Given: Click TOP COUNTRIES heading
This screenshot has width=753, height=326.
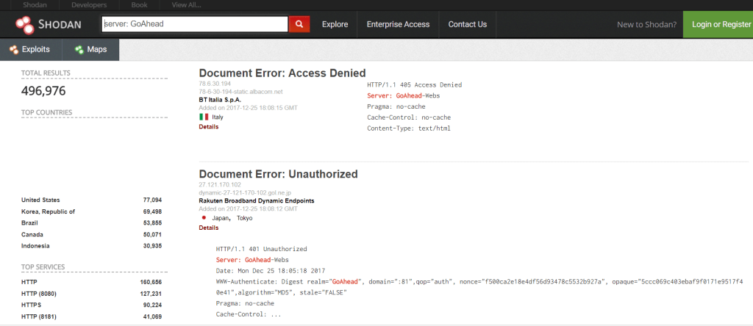Looking at the screenshot, I should [46, 112].
